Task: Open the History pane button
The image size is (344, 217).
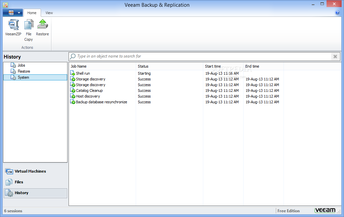Action: coord(35,193)
